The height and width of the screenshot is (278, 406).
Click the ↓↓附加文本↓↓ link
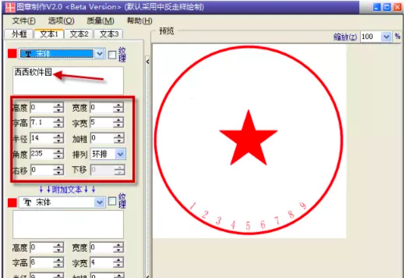point(67,190)
